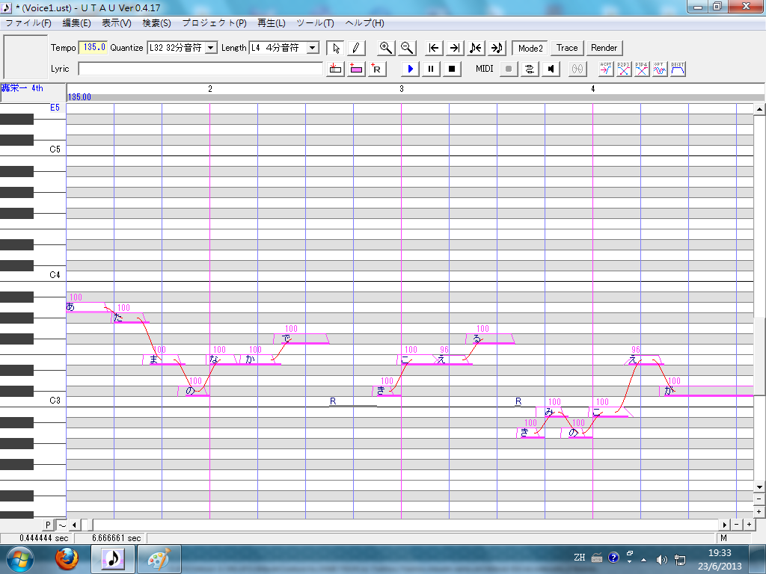Open the Quantize L32 dropdown
The image size is (766, 574).
pyautogui.click(x=211, y=48)
